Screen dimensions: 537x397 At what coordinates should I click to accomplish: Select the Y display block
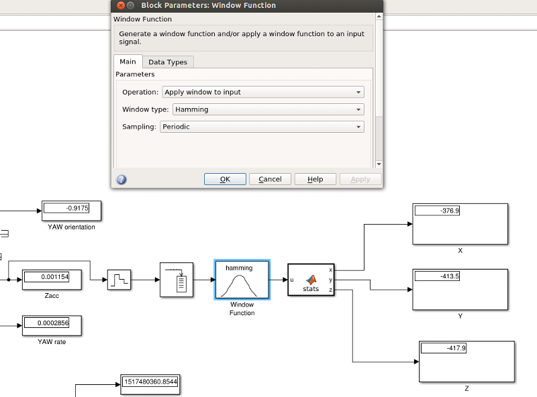460,289
